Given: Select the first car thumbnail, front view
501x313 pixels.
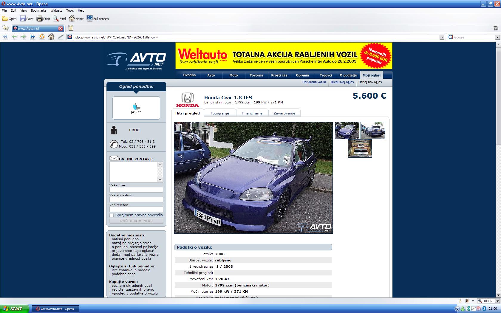Looking at the screenshot, I should pyautogui.click(x=347, y=131).
